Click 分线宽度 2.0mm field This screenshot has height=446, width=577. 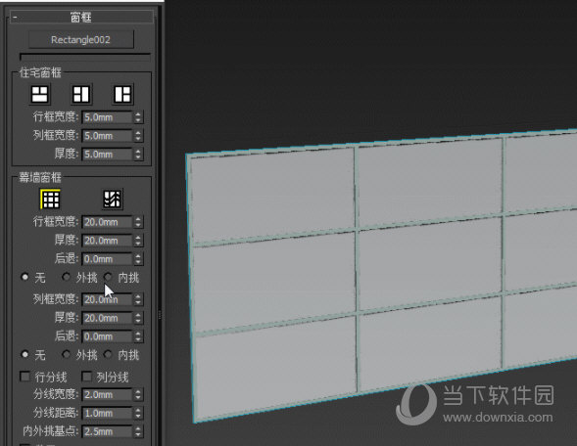107,395
